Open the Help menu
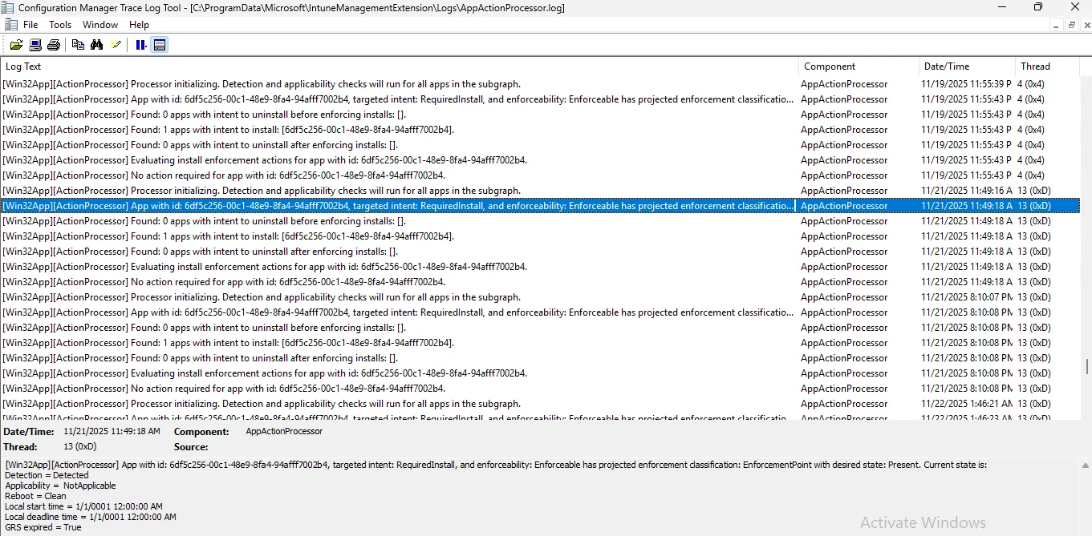The image size is (1092, 536). (x=139, y=25)
